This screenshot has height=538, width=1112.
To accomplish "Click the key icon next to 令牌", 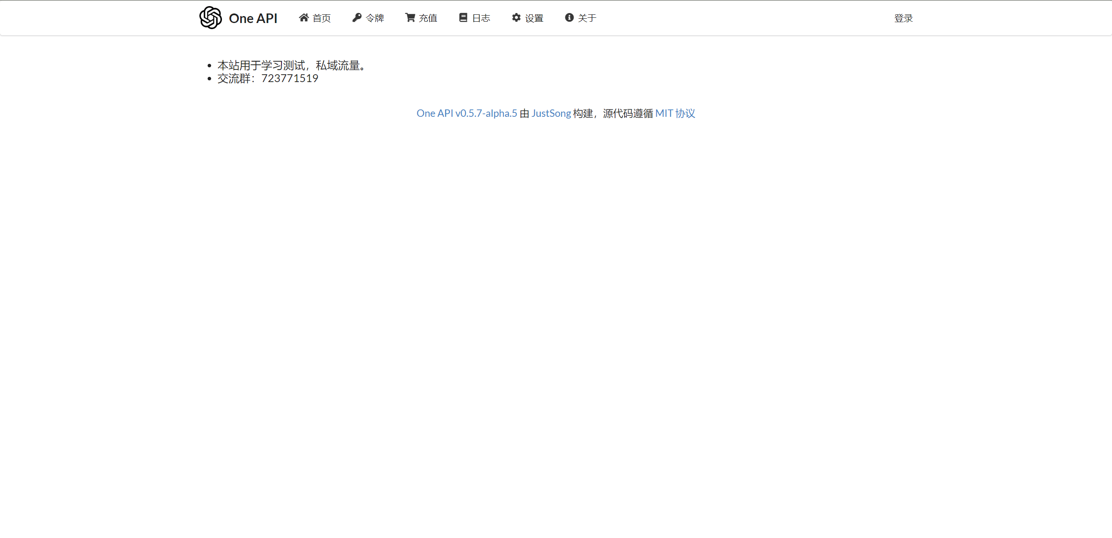I will [x=357, y=17].
